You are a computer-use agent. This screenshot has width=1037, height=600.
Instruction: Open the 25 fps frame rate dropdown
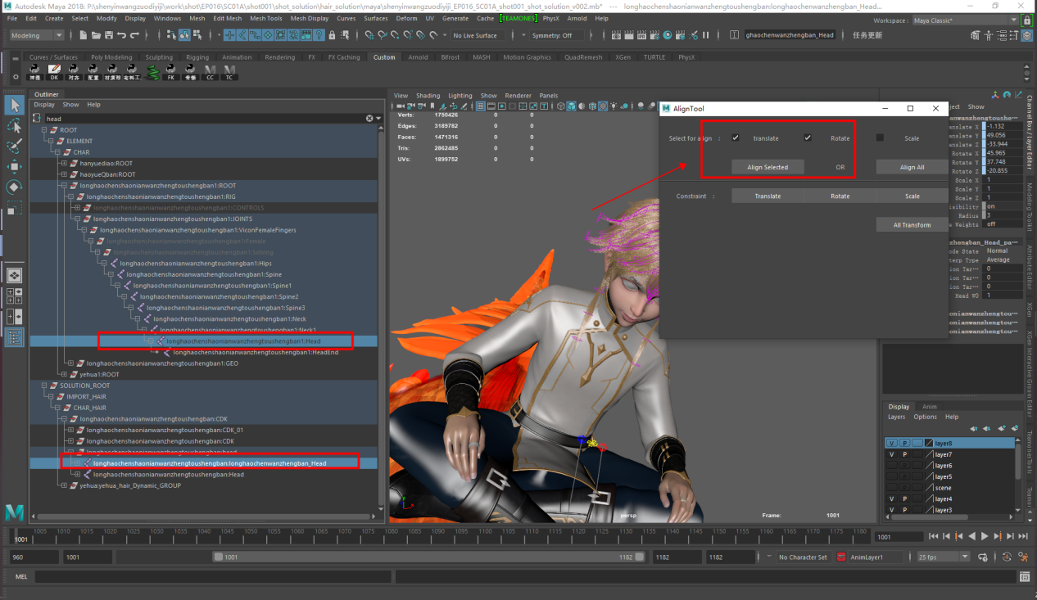[943, 557]
